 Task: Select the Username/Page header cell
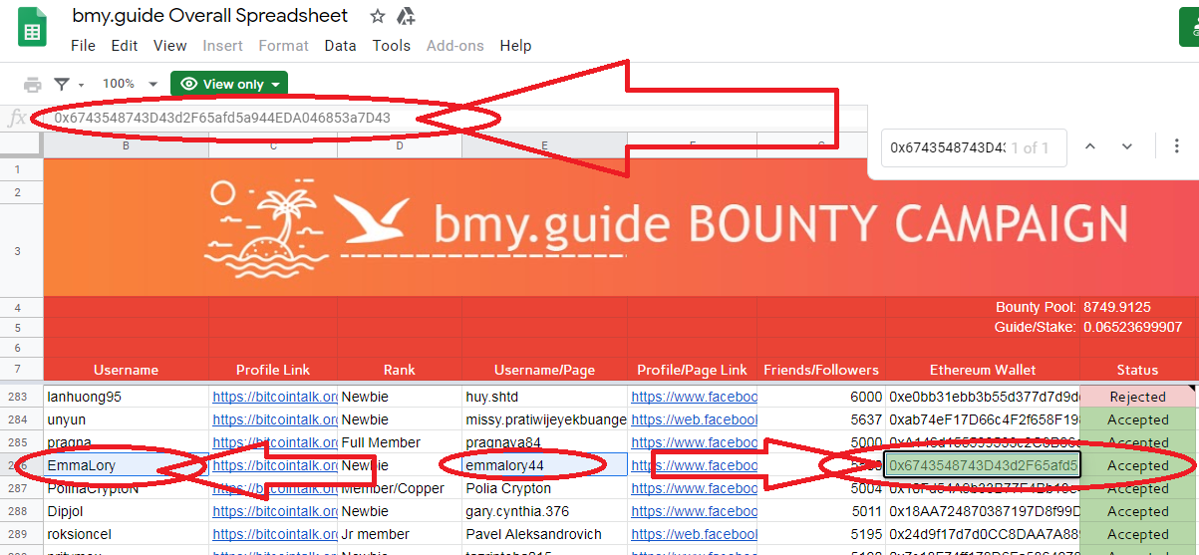point(545,370)
